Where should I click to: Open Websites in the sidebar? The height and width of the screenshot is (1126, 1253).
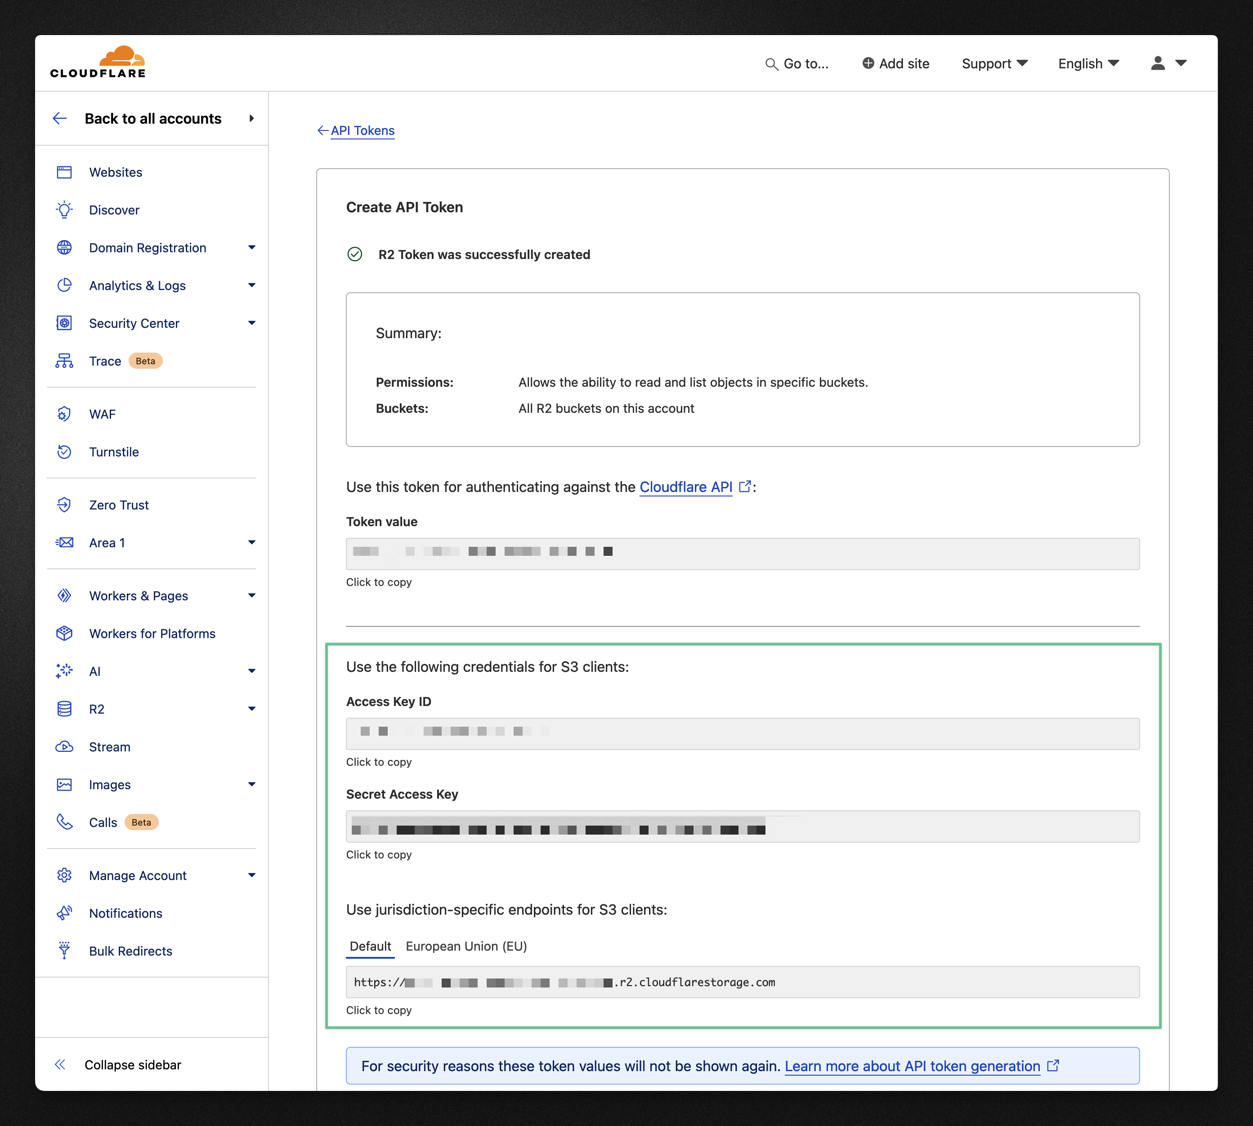click(116, 172)
